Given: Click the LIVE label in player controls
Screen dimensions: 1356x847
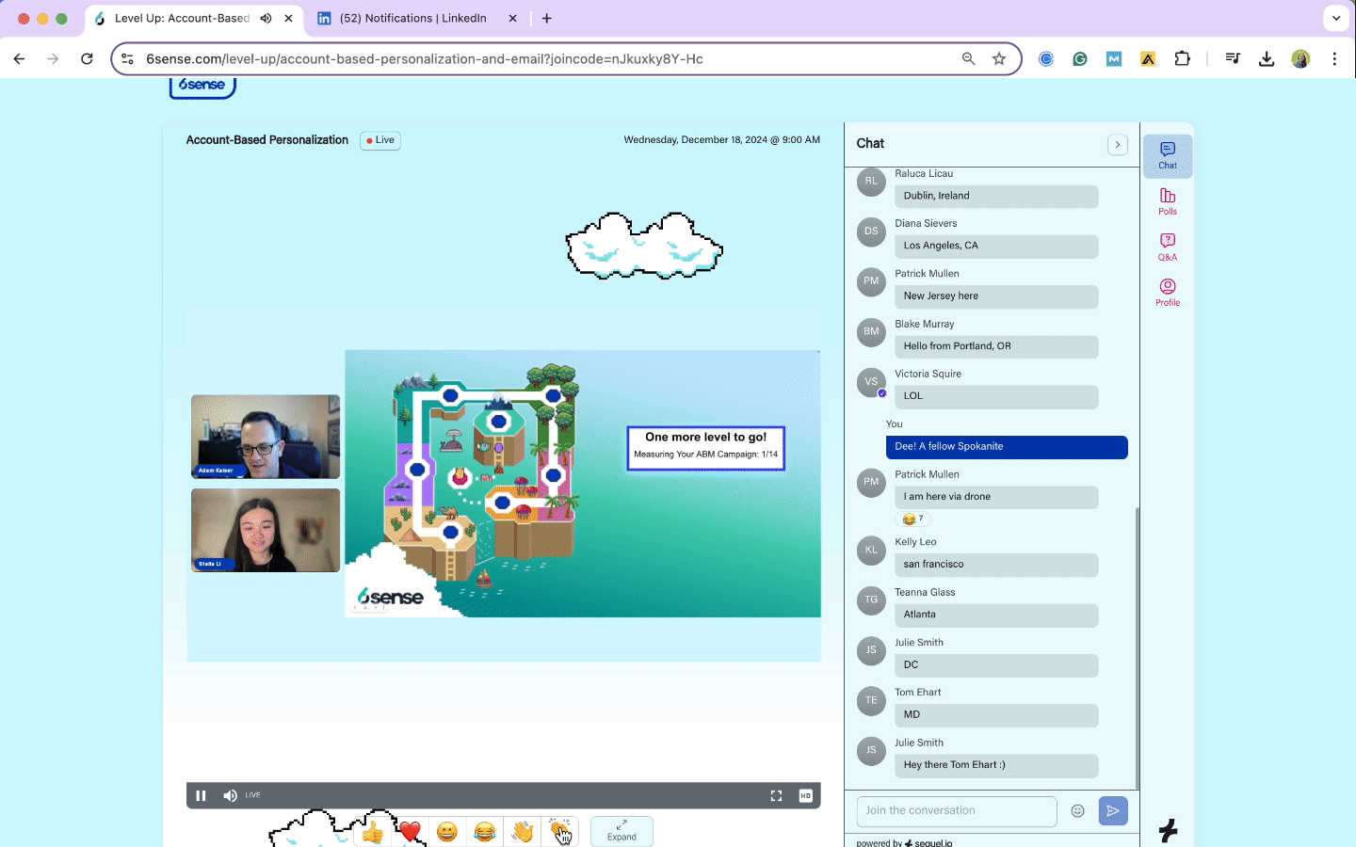Looking at the screenshot, I should coord(252,795).
